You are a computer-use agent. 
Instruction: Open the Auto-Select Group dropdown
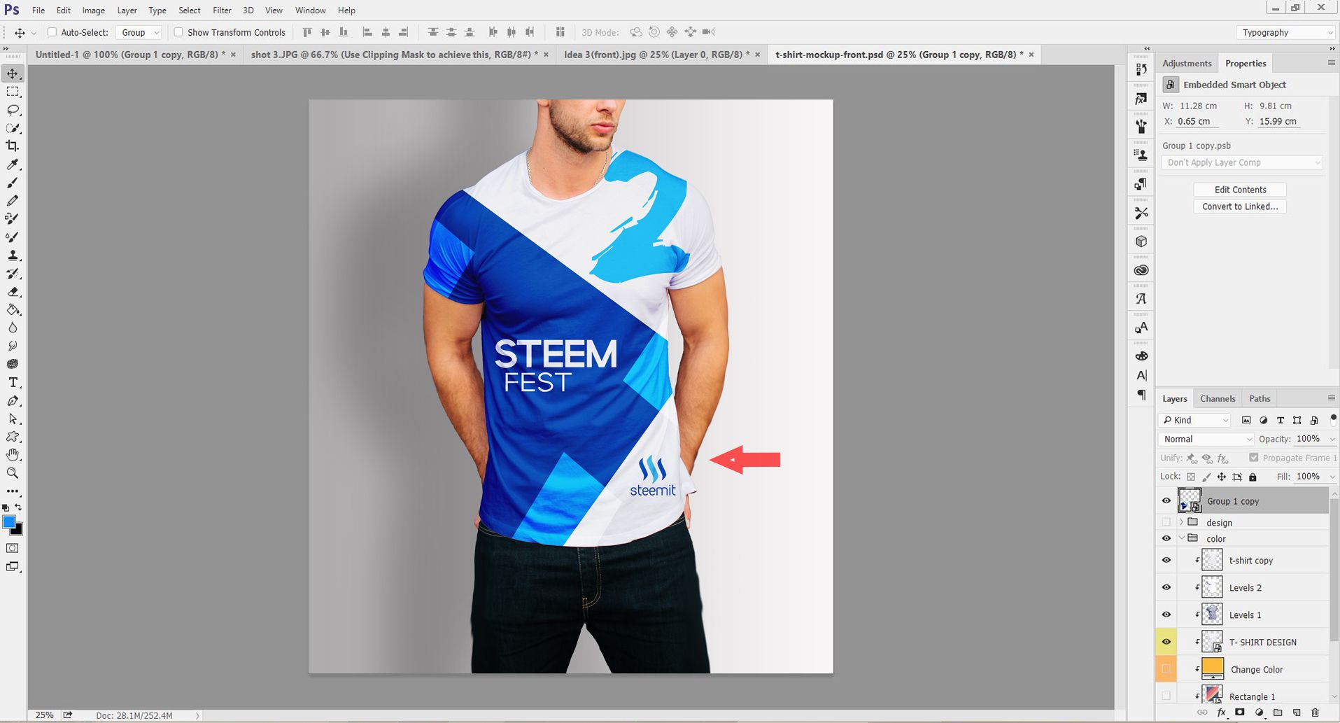139,32
